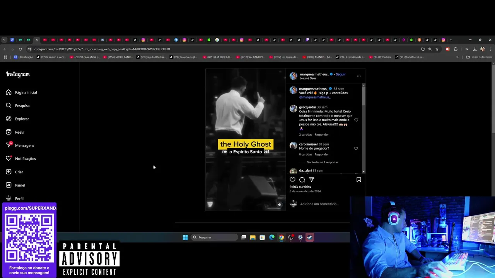
Task: Open Pesquisa in Instagram sidebar
Action: click(18, 105)
